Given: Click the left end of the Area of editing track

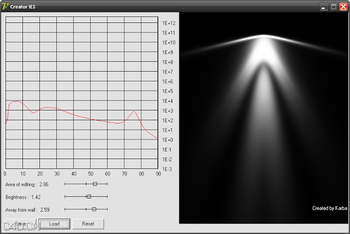Looking at the screenshot, I should [65, 184].
